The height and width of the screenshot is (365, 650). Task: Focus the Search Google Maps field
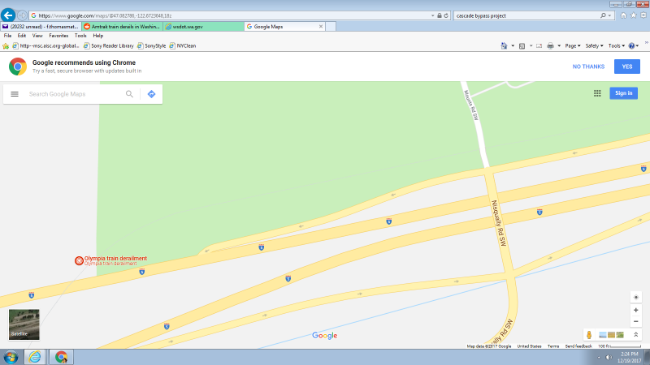75,94
